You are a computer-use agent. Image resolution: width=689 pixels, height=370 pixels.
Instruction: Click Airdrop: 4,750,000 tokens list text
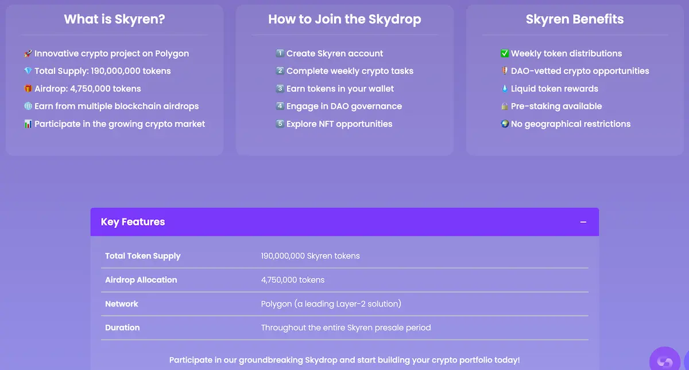[88, 89]
